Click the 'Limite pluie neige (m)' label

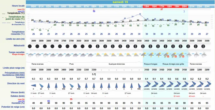(x=14, y=68)
